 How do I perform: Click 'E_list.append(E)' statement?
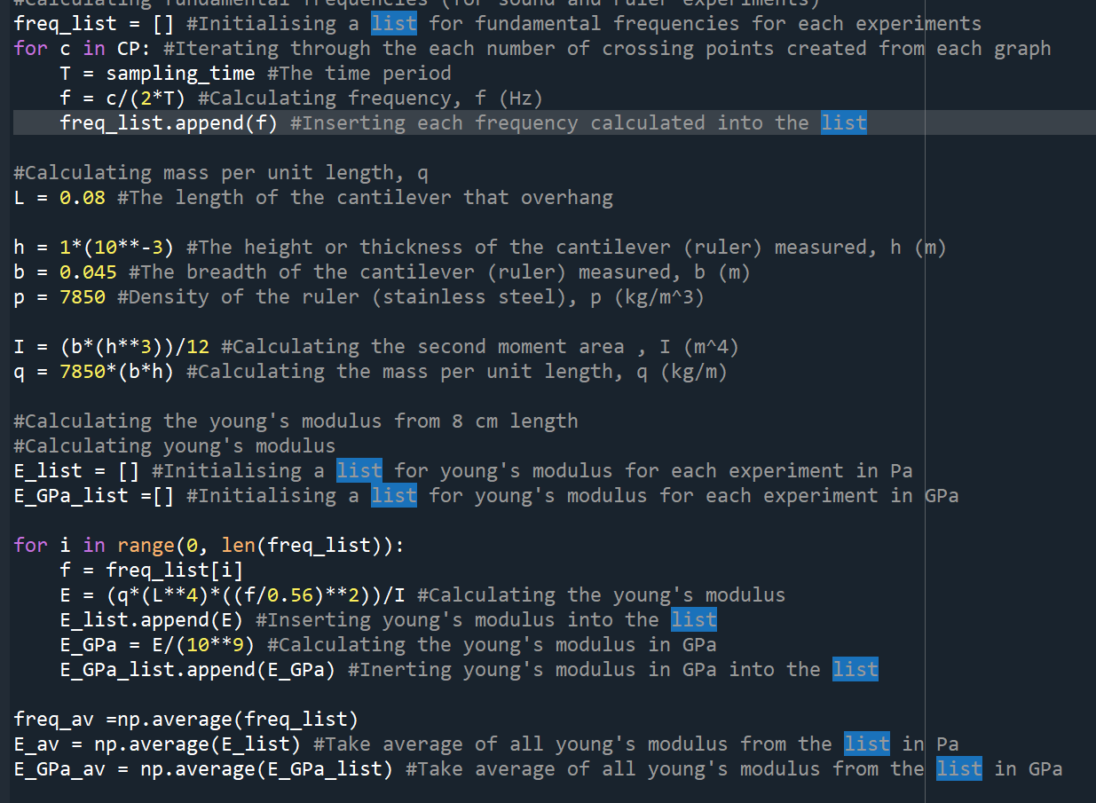[x=151, y=619]
